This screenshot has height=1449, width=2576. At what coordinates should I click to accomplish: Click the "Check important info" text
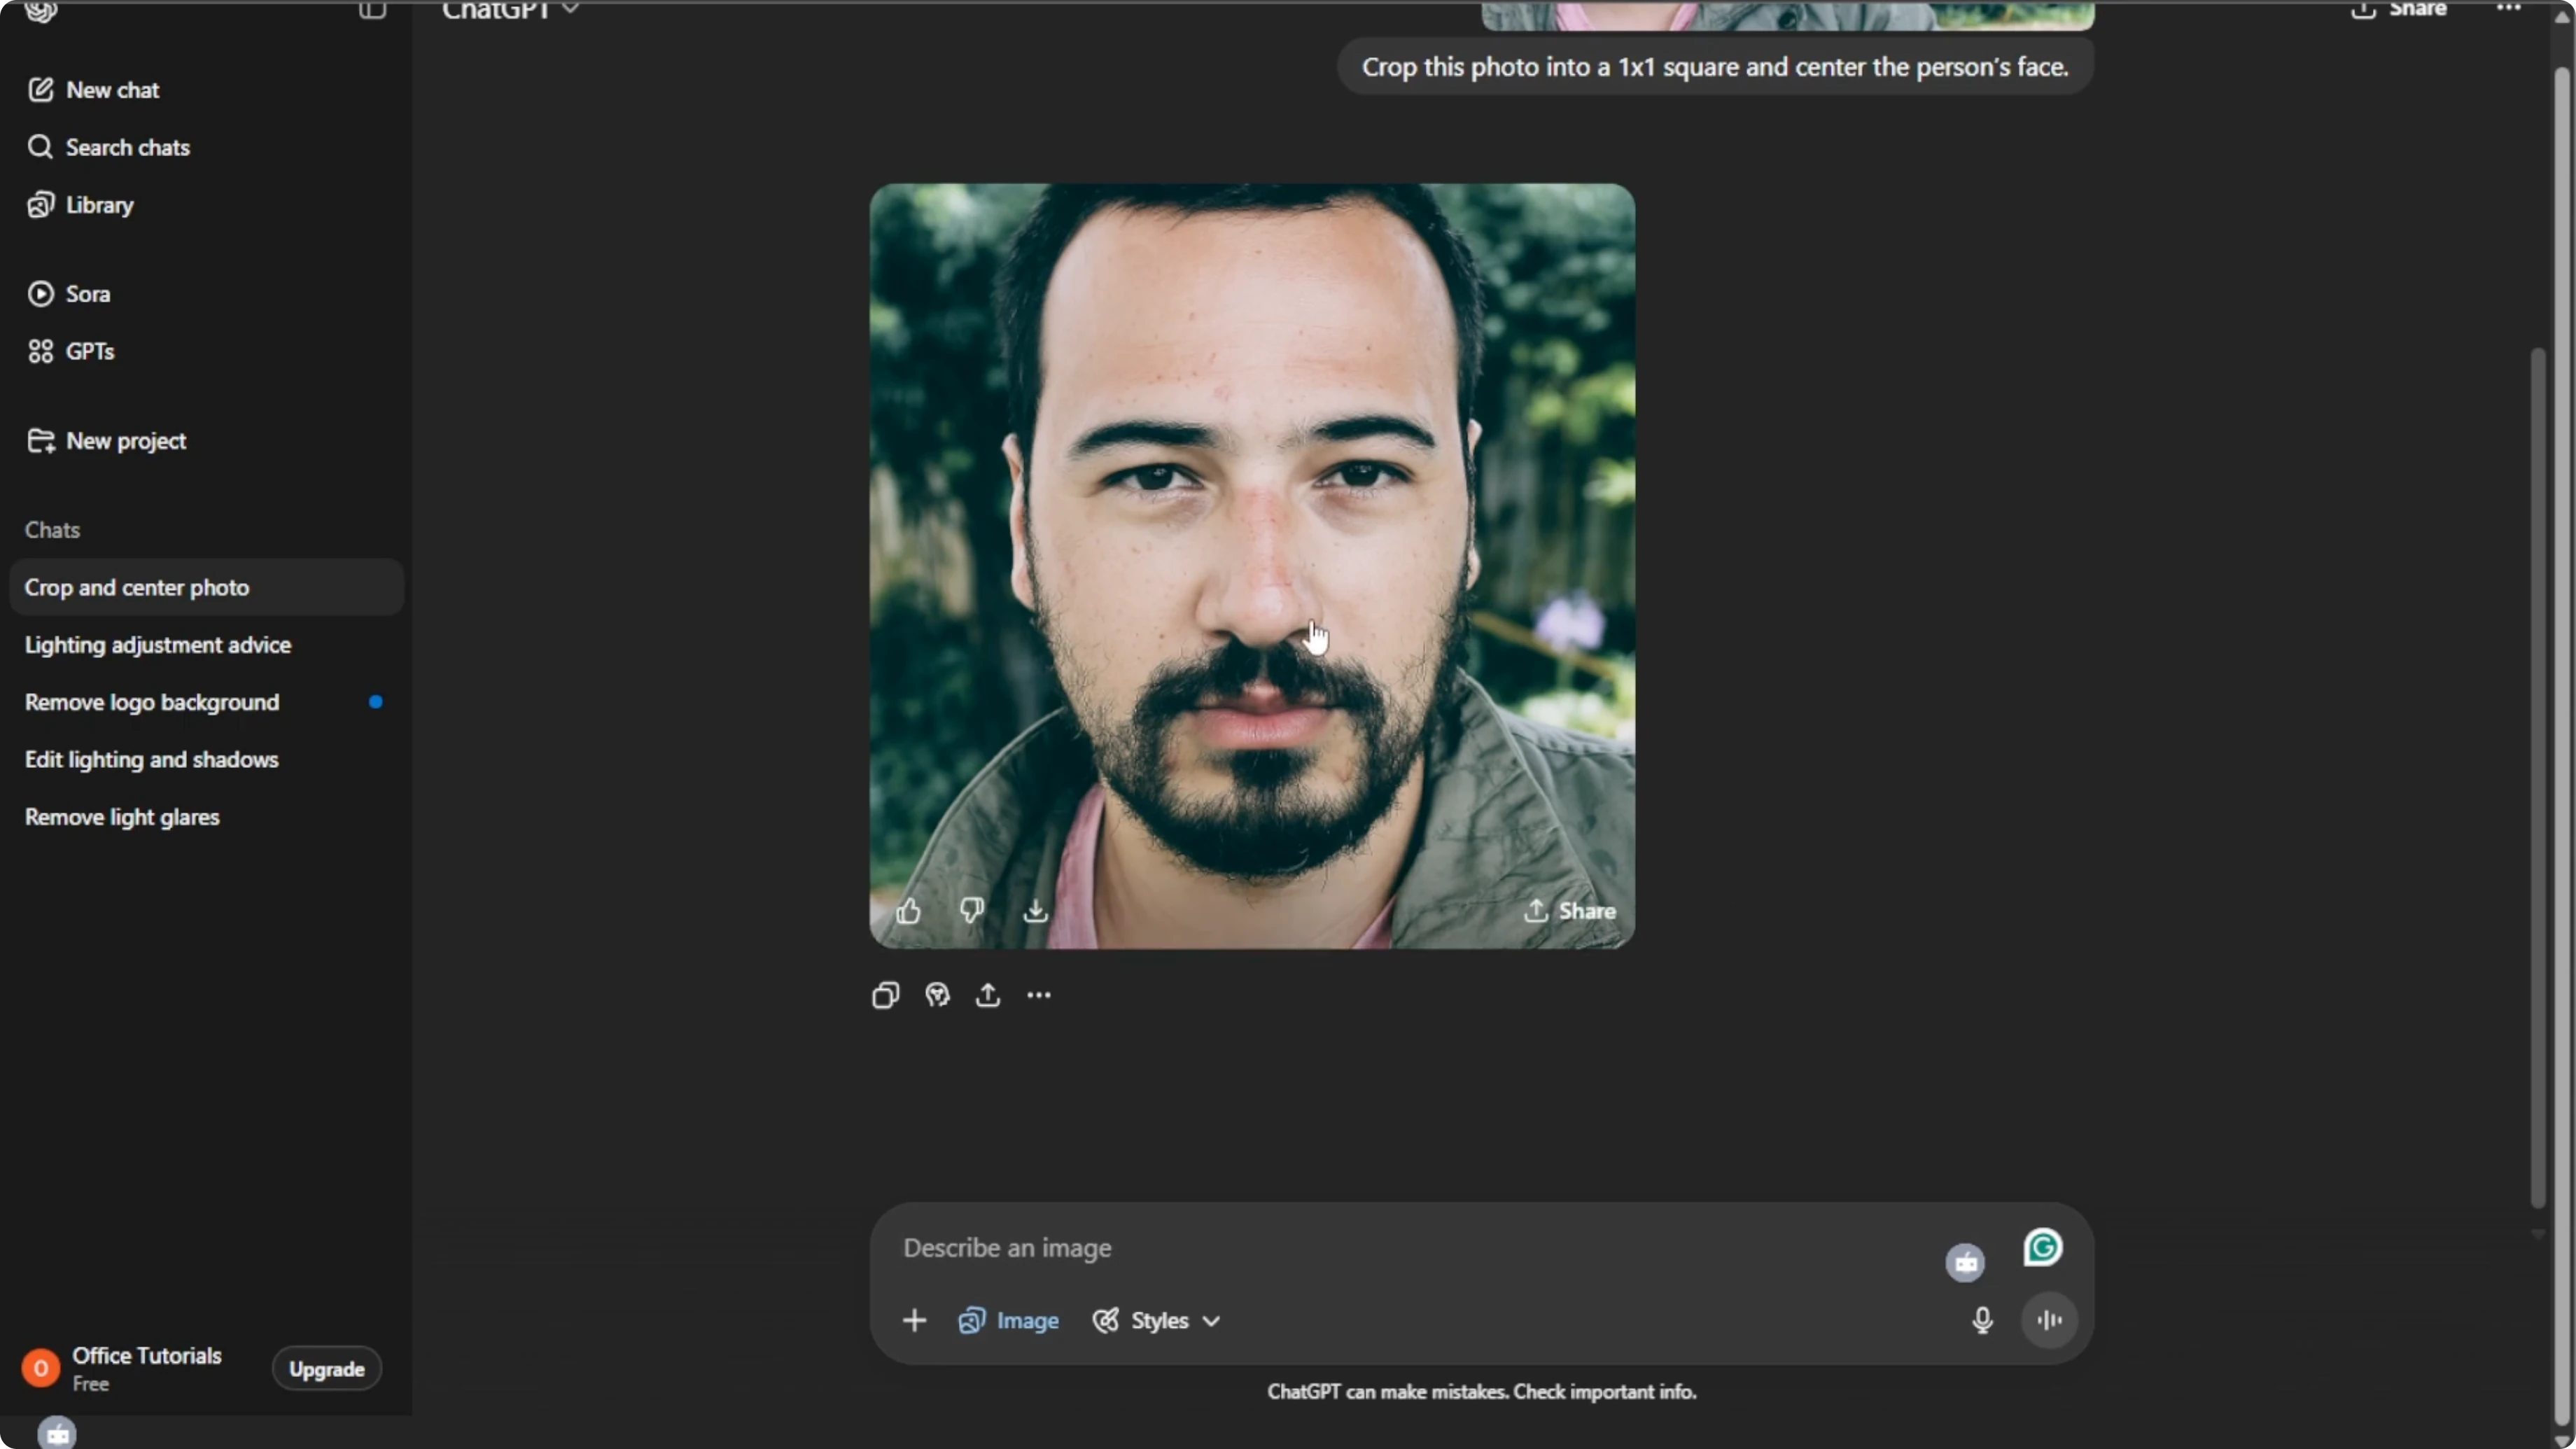1605,1392
